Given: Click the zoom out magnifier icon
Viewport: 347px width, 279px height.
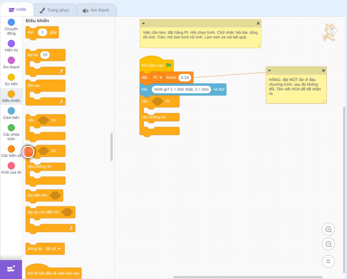Looking at the screenshot, I should tap(328, 244).
